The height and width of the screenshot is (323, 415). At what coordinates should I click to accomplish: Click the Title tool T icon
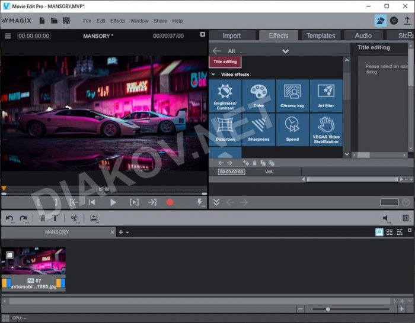click(x=55, y=218)
